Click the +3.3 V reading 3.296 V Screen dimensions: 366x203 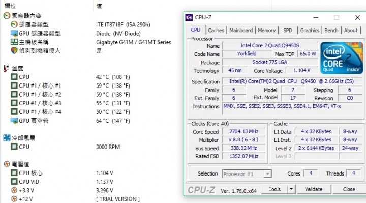click(105, 190)
